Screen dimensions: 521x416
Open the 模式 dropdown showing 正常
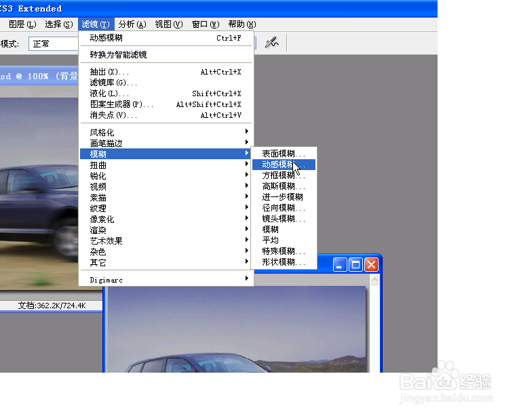pos(54,44)
